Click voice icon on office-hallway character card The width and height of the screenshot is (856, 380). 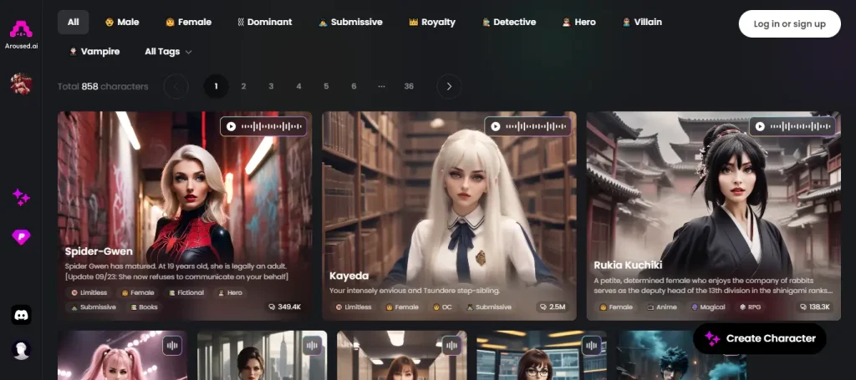click(451, 345)
